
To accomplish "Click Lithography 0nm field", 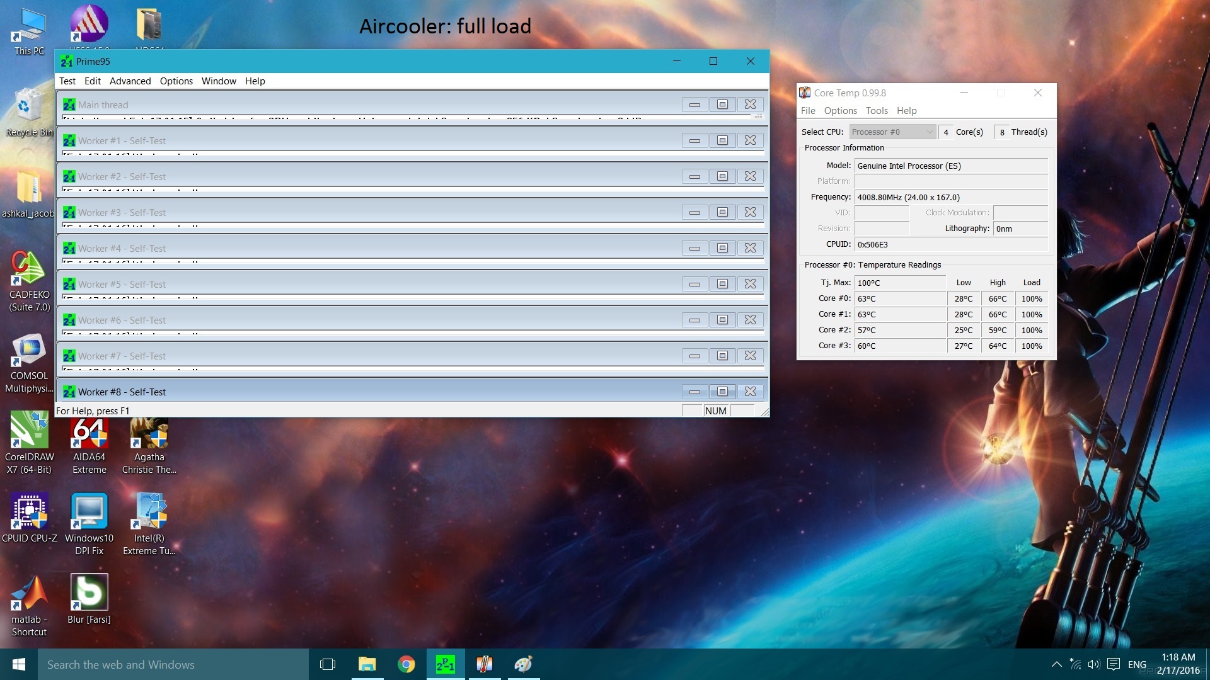I will [1020, 229].
